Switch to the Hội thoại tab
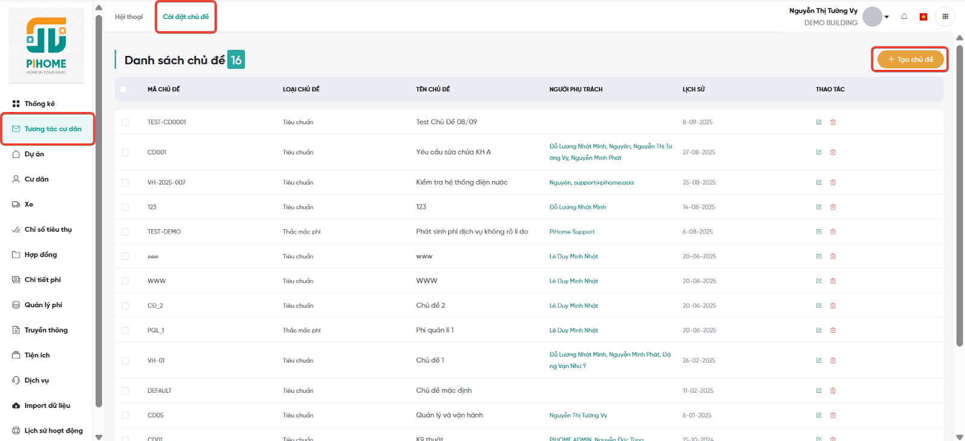Image resolution: width=965 pixels, height=441 pixels. pyautogui.click(x=129, y=17)
